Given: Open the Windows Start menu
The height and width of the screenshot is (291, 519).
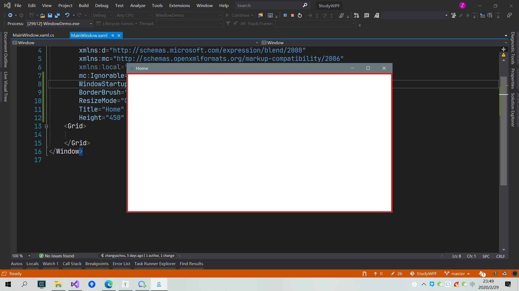Looking at the screenshot, I should tap(8, 284).
